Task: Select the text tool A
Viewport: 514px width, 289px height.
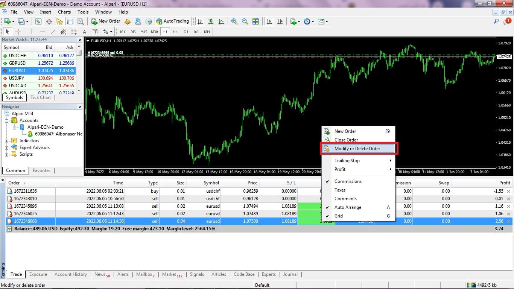Action: (x=84, y=32)
